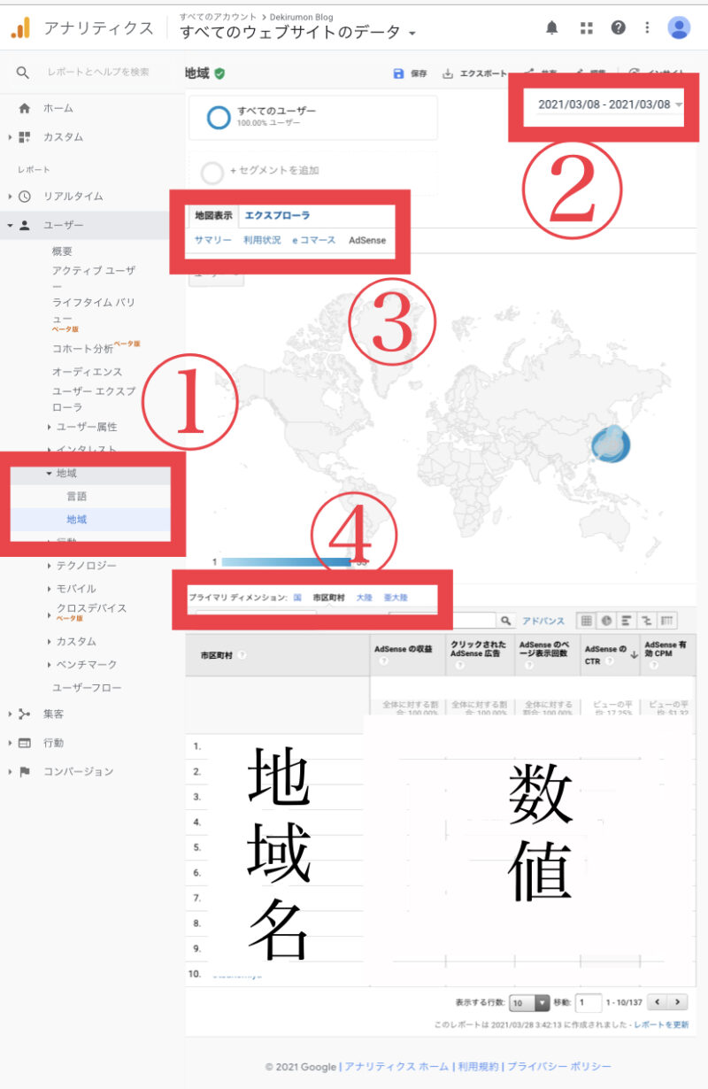Expand the リアルタイム report section

11,197
